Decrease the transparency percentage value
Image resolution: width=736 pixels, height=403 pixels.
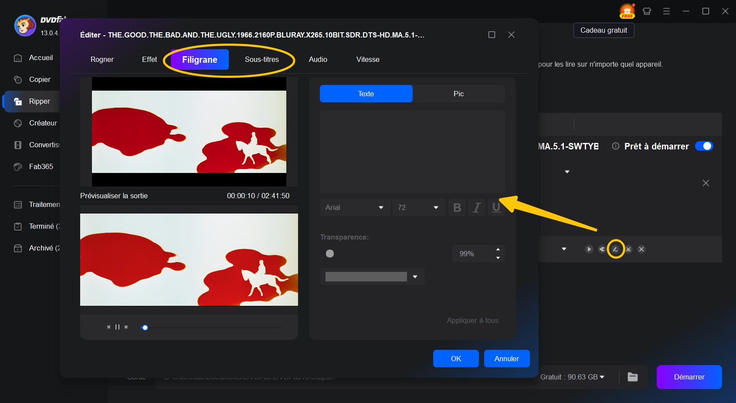pos(498,258)
